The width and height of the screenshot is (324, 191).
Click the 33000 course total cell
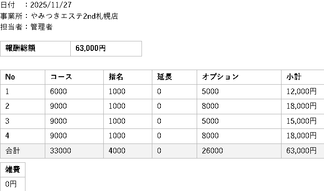[x=60, y=151]
